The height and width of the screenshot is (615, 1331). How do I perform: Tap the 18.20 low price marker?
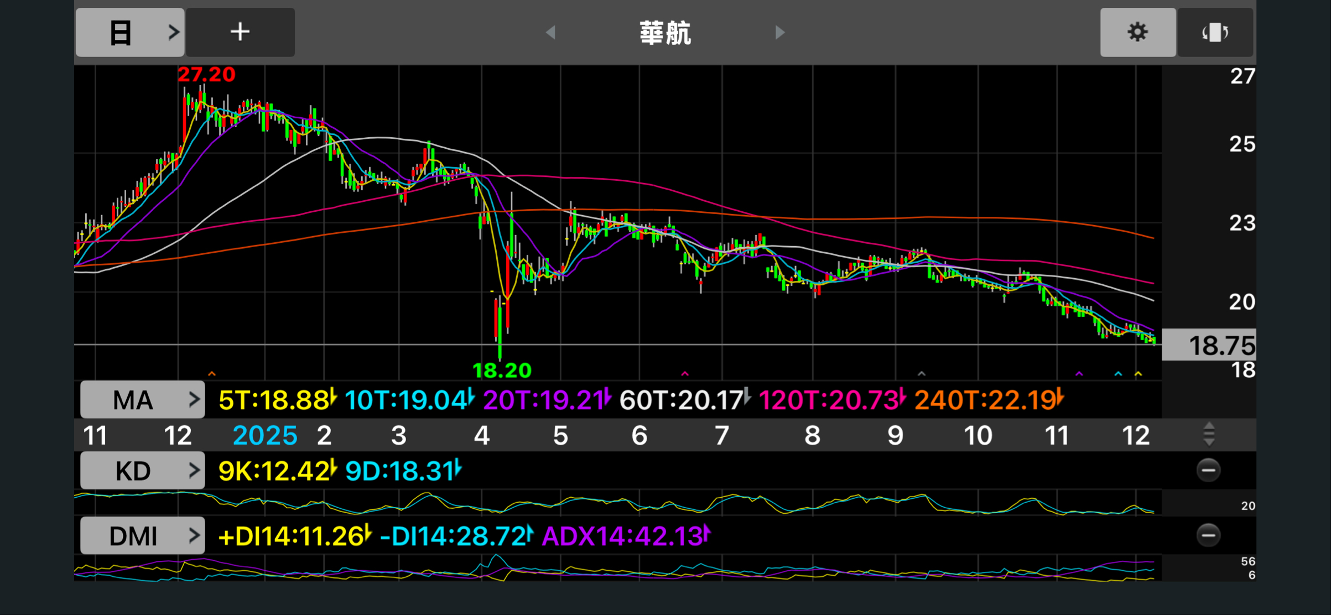click(x=502, y=370)
